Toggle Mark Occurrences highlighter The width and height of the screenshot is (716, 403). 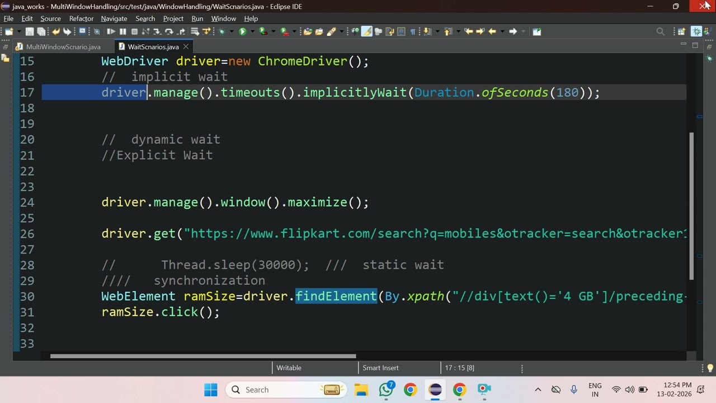[367, 31]
